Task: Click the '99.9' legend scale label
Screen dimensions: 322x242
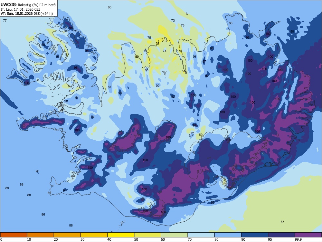Action: pyautogui.click(x=298, y=239)
